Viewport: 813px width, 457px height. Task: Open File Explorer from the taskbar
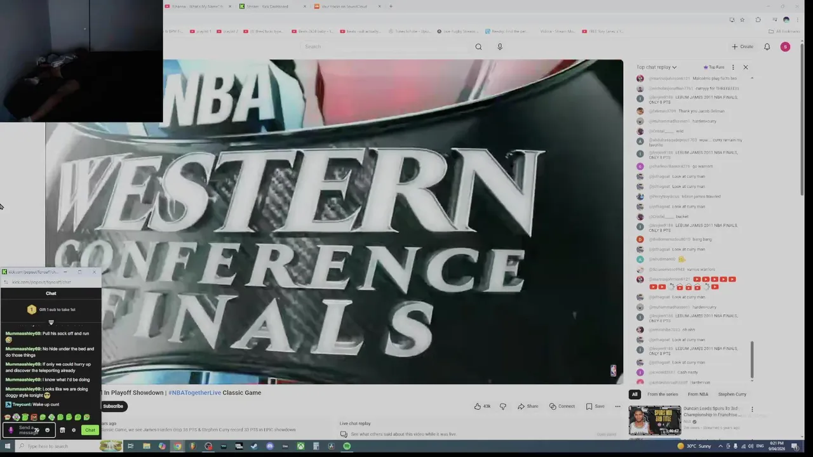(x=146, y=446)
